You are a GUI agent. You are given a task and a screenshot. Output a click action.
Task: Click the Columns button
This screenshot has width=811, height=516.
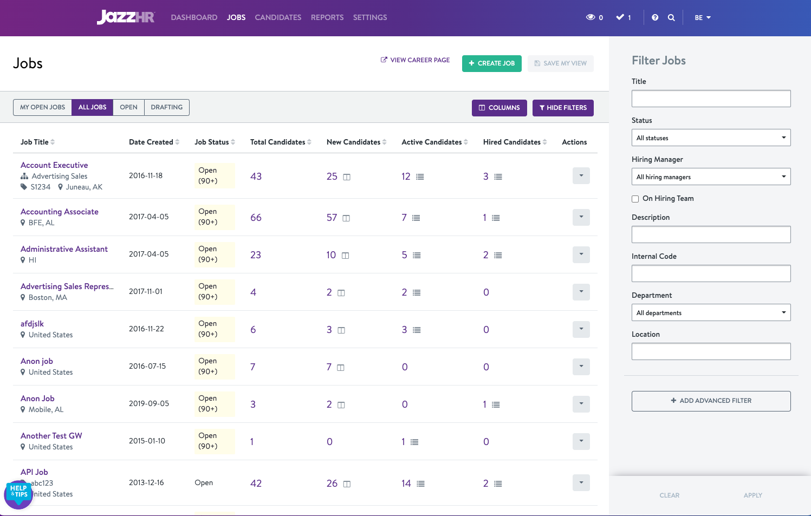tap(499, 108)
